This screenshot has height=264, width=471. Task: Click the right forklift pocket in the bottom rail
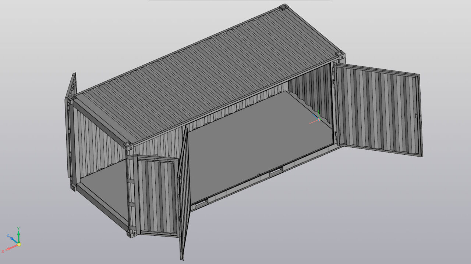(x=276, y=172)
